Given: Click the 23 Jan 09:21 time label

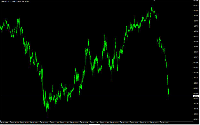Looking at the screenshot, I should click(x=34, y=122).
